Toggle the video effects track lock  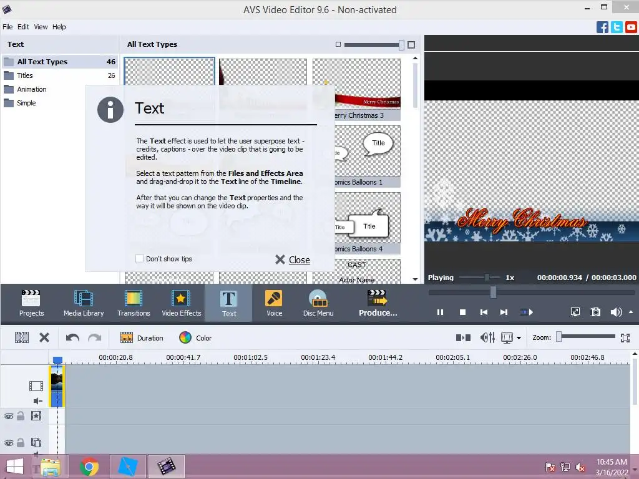pos(21,416)
